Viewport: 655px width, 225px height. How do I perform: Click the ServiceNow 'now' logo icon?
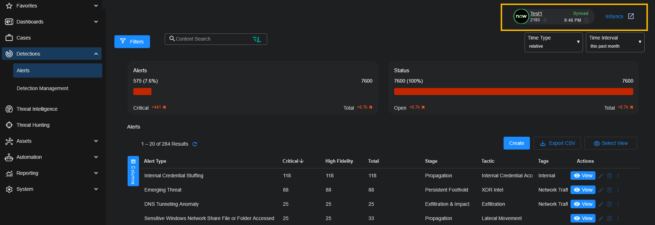pyautogui.click(x=521, y=16)
